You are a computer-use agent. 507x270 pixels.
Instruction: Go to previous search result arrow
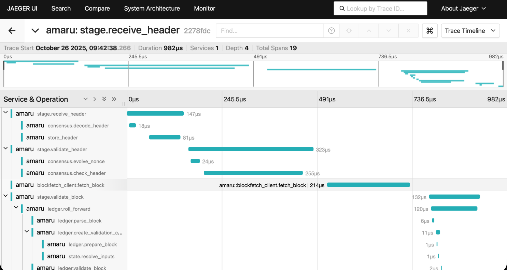click(x=369, y=31)
